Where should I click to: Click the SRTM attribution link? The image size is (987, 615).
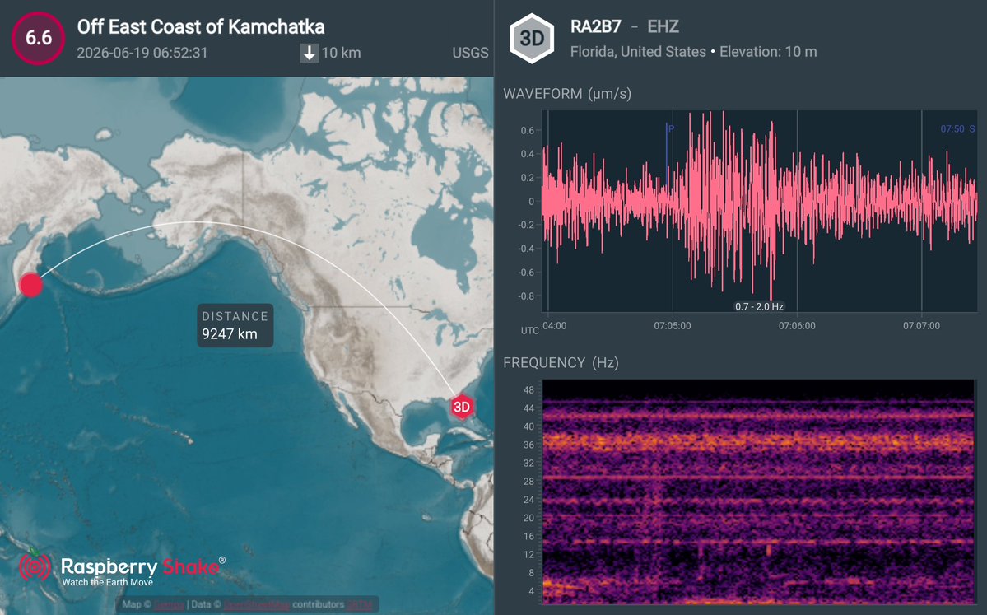(360, 604)
